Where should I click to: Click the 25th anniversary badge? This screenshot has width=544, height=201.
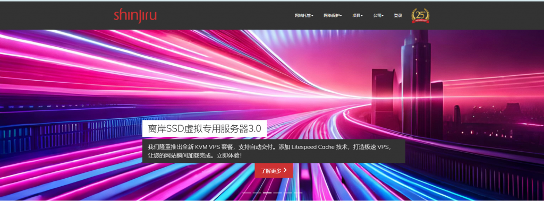420,15
